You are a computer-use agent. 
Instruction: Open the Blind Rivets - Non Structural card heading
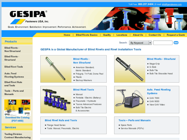[82, 61]
